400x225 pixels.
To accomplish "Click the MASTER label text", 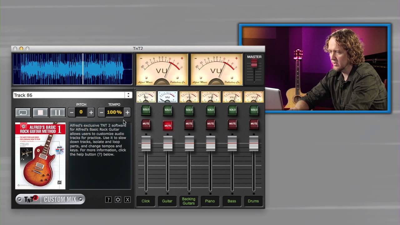I will coord(254,57).
